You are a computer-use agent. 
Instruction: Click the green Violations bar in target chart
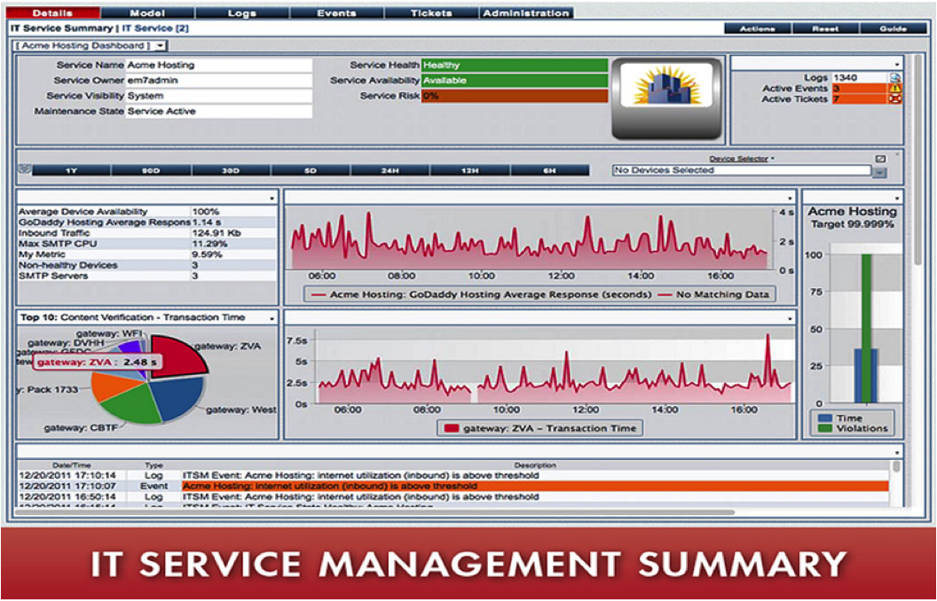[866, 328]
